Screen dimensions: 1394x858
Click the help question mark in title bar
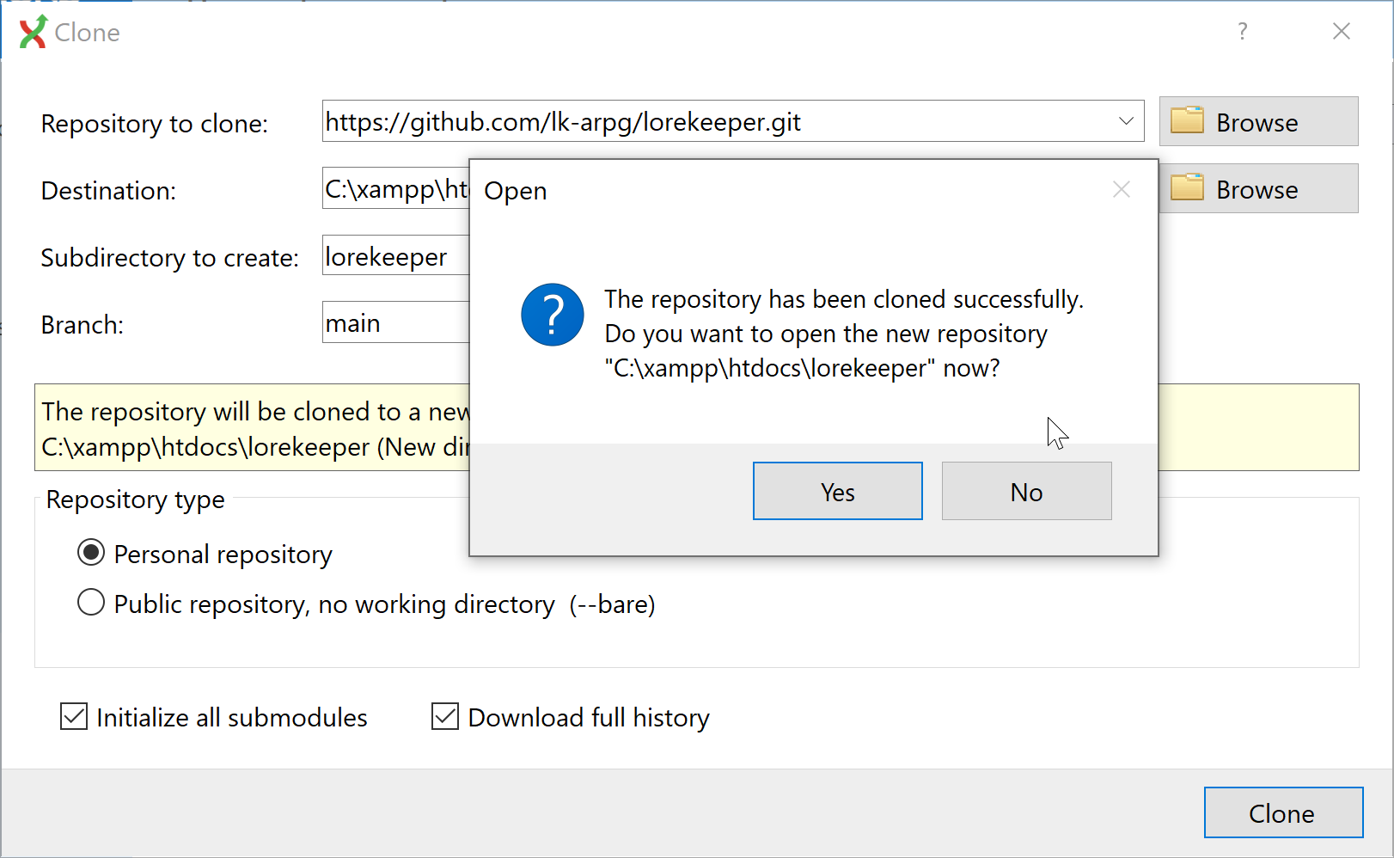click(1242, 32)
